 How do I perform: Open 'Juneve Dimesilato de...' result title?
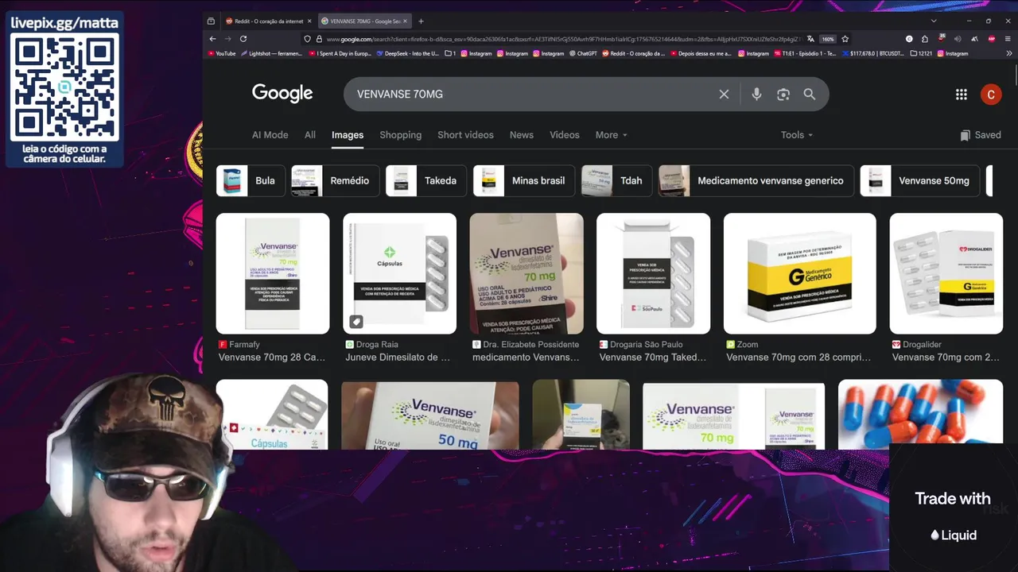pyautogui.click(x=398, y=357)
